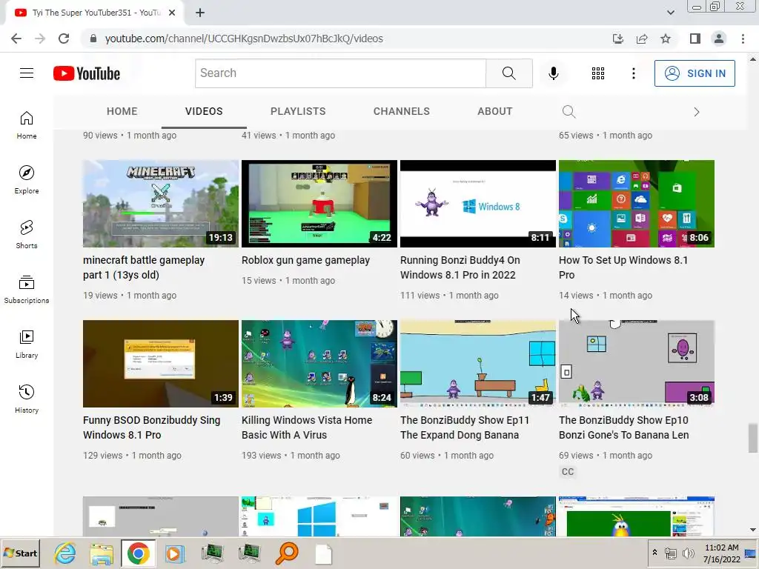Image resolution: width=759 pixels, height=569 pixels.
Task: Close the Tyi The Super YouTuber351 tab
Action: click(172, 13)
